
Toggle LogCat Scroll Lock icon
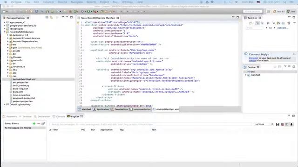[291, 124]
